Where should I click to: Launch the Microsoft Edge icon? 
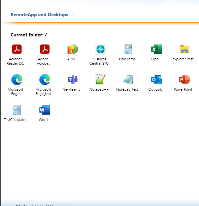pyautogui.click(x=17, y=80)
